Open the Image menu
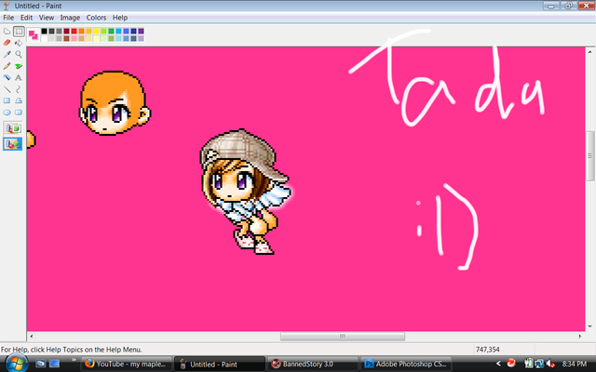This screenshot has height=372, width=596. (x=70, y=18)
